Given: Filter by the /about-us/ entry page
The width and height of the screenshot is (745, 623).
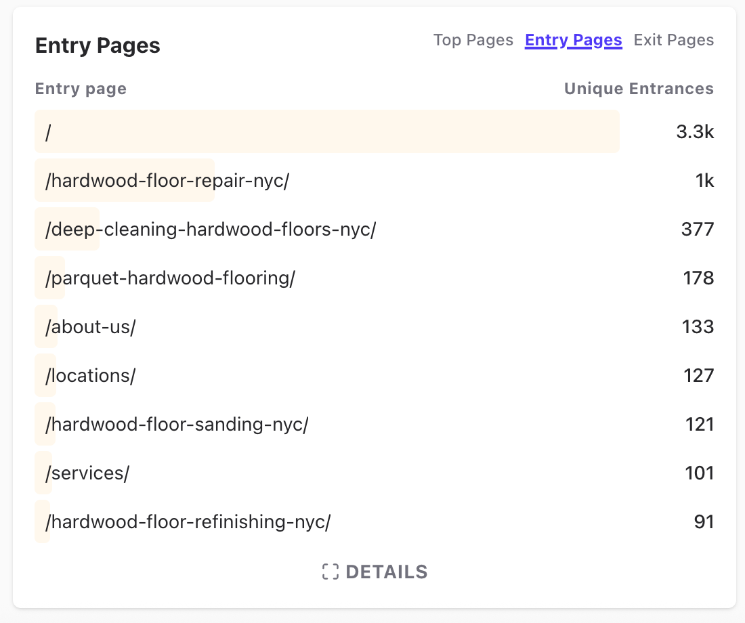Looking at the screenshot, I should click(x=91, y=327).
